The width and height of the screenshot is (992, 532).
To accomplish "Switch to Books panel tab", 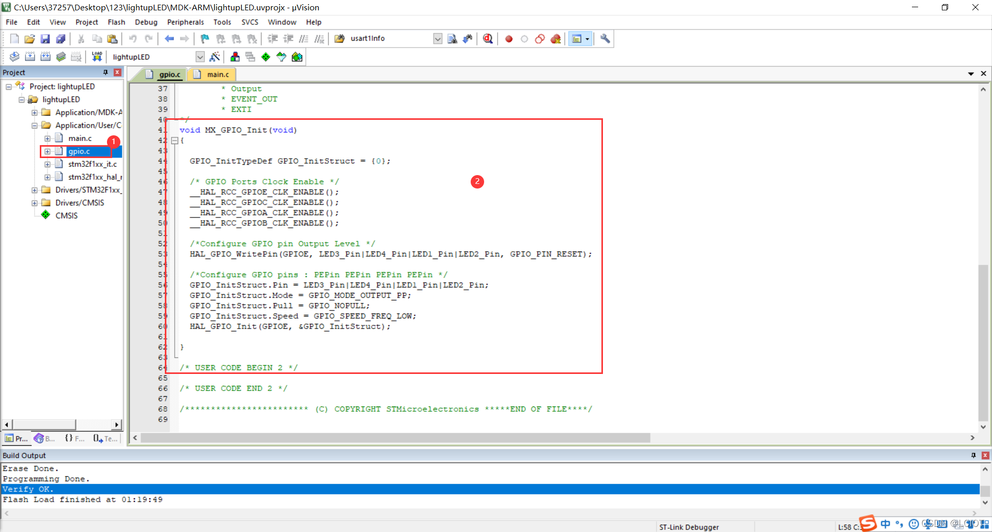I will point(44,439).
